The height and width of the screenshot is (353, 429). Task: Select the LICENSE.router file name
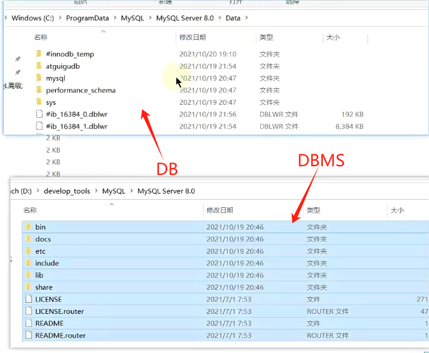[x=60, y=311]
